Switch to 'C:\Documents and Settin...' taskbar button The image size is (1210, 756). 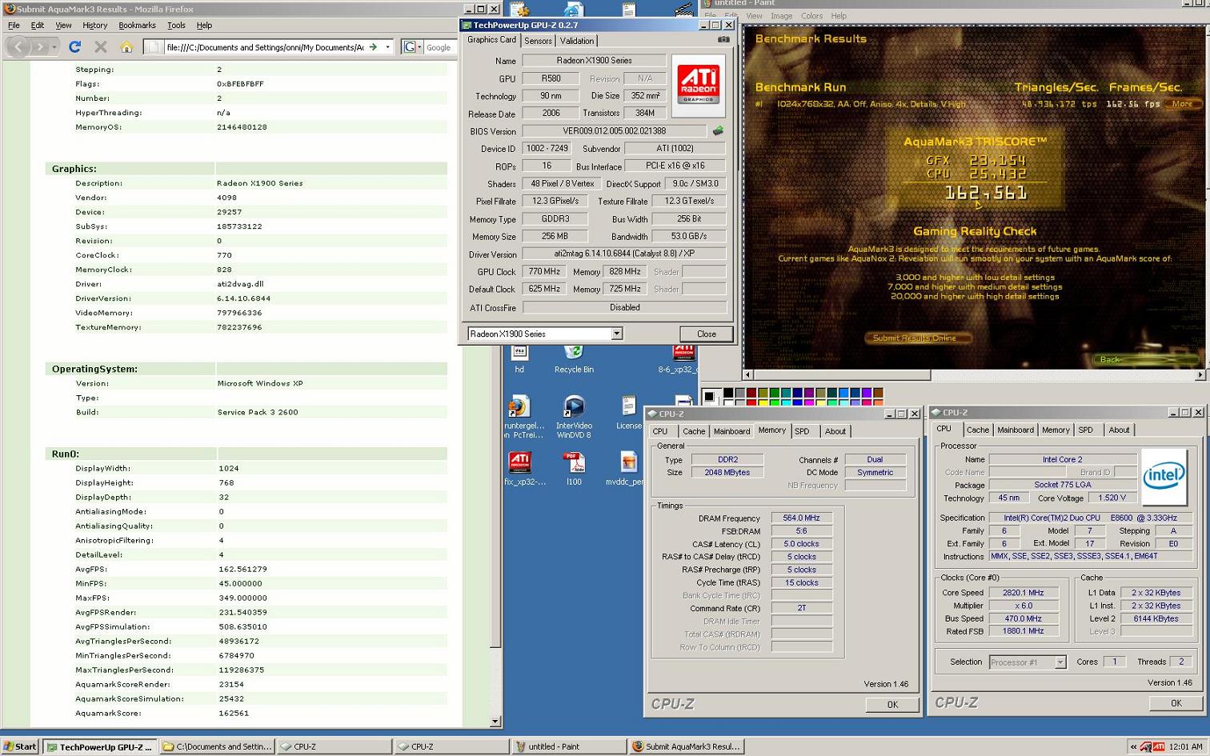(x=218, y=746)
